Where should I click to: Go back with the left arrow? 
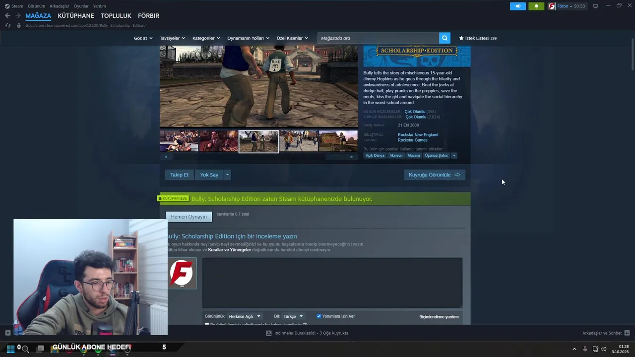(x=7, y=16)
